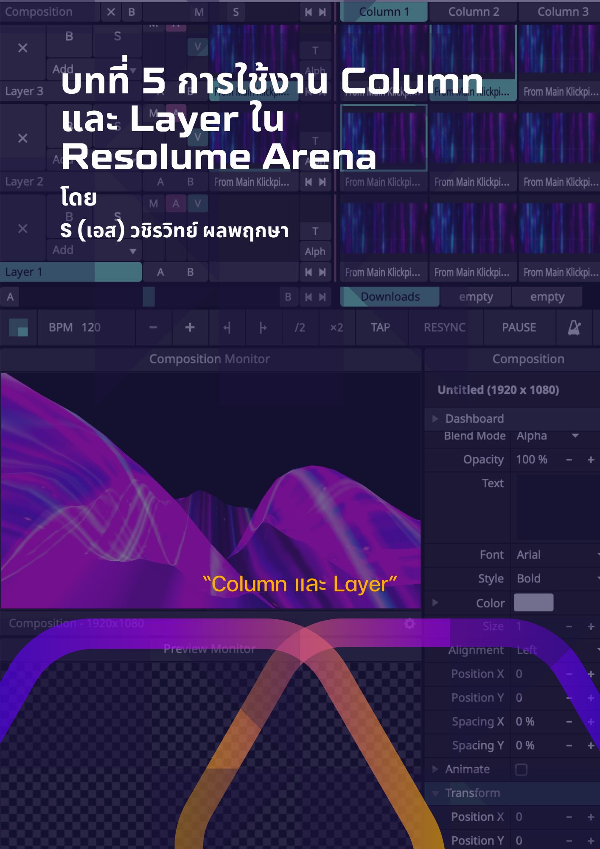Trigger previous column in the Composition row

(x=308, y=12)
